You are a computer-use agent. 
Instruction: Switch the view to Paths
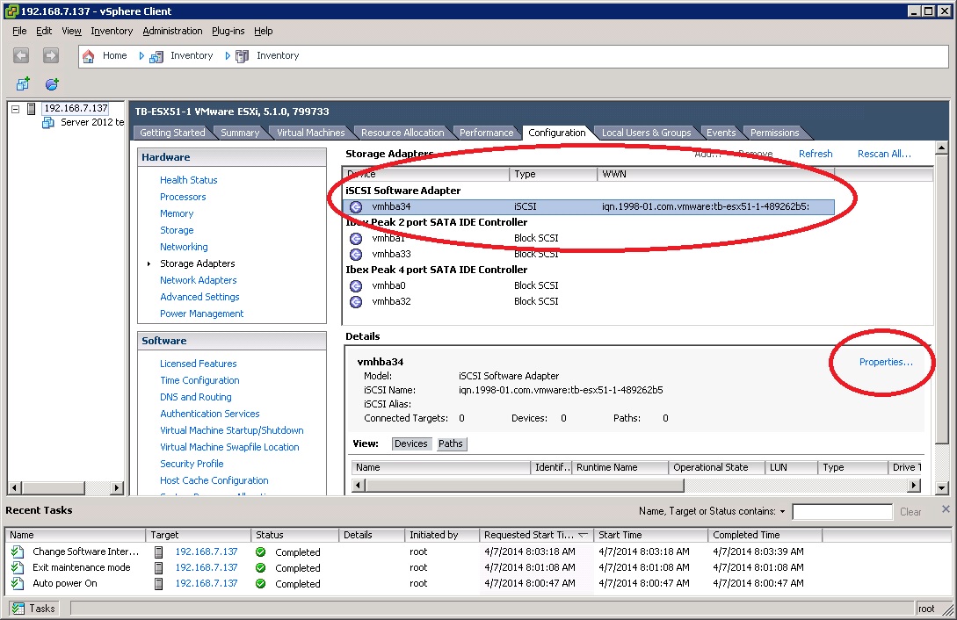click(x=451, y=443)
